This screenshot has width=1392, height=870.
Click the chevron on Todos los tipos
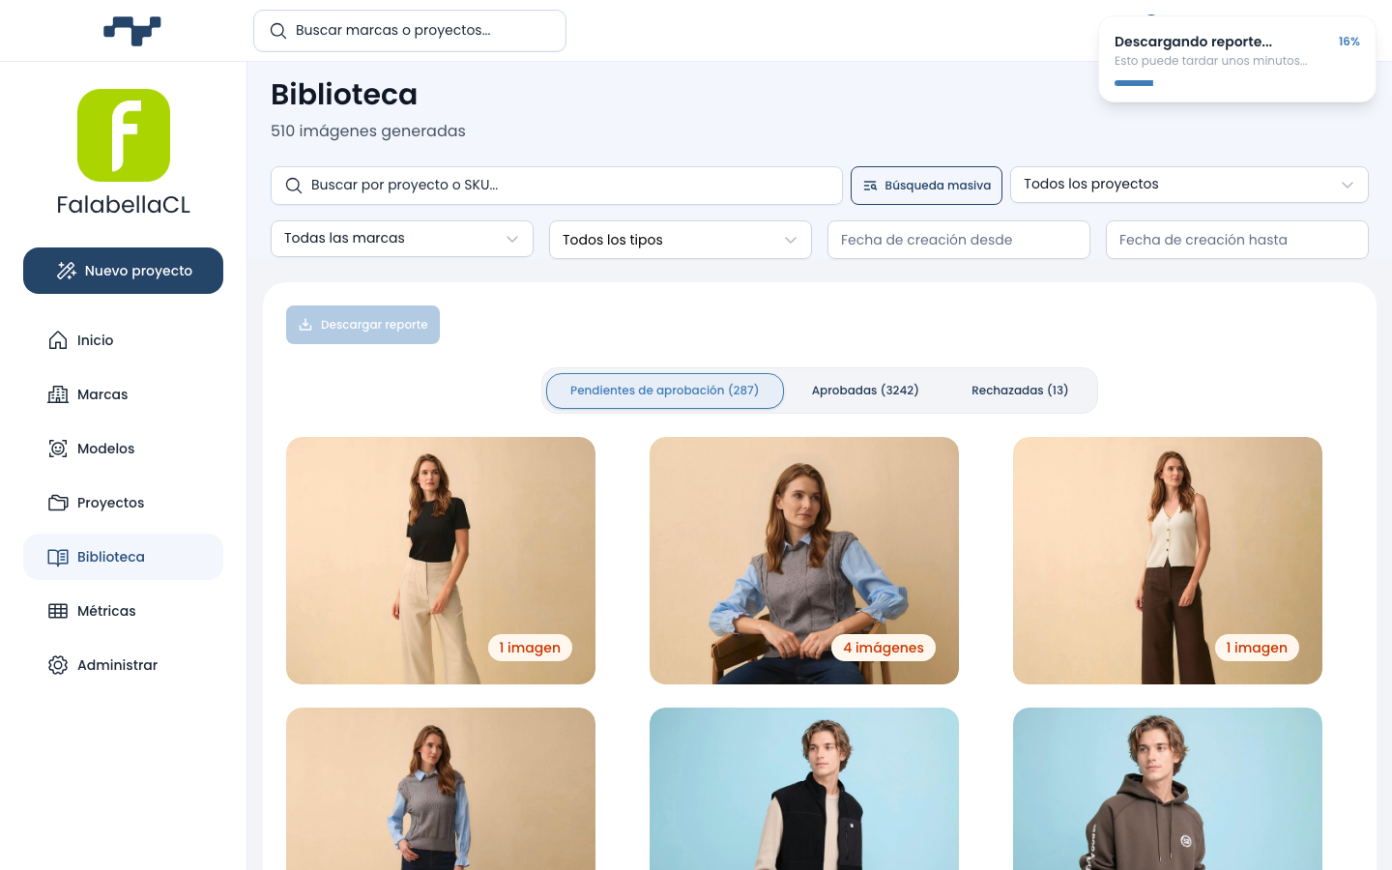[791, 240]
